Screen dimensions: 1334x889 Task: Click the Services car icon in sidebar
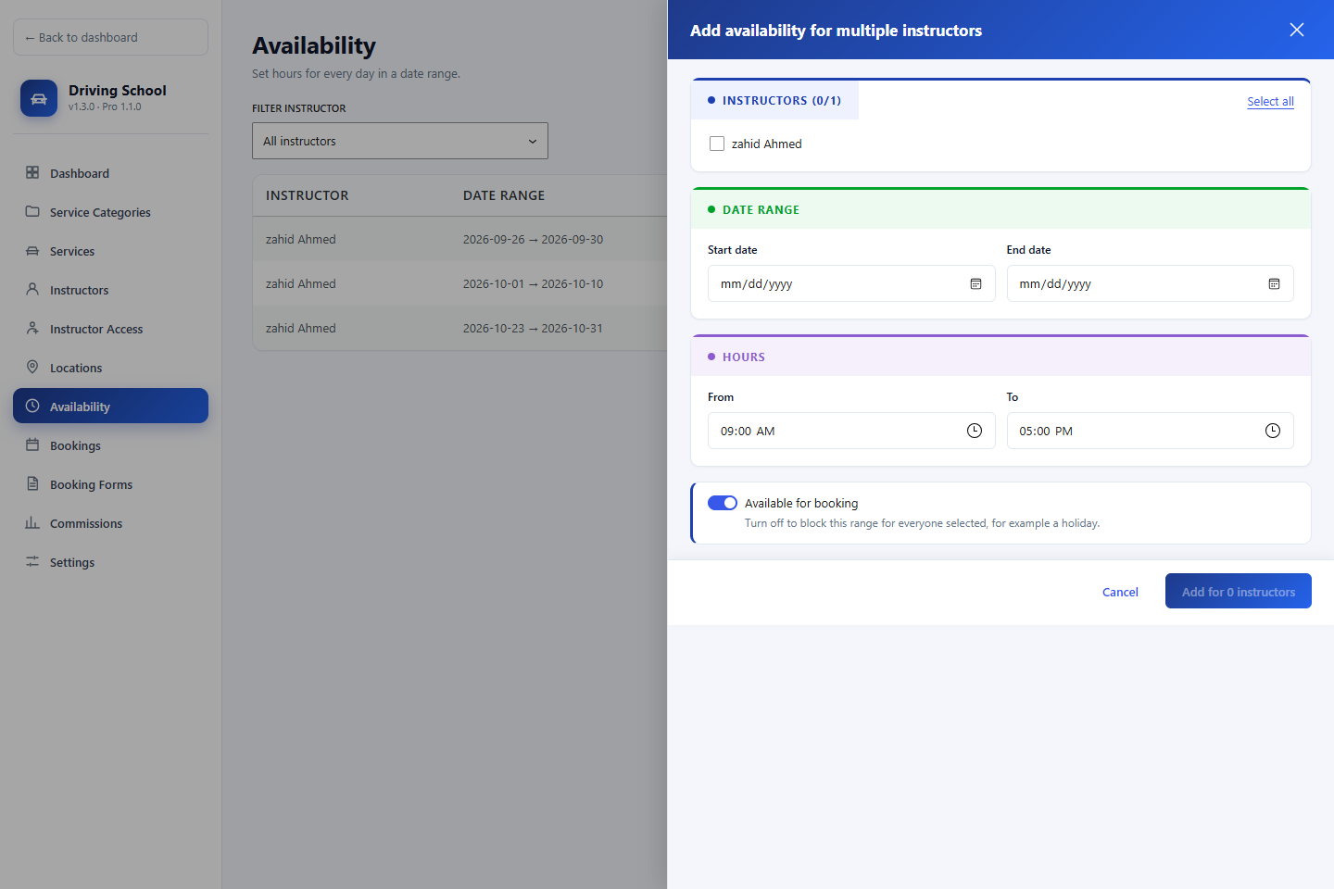click(32, 250)
